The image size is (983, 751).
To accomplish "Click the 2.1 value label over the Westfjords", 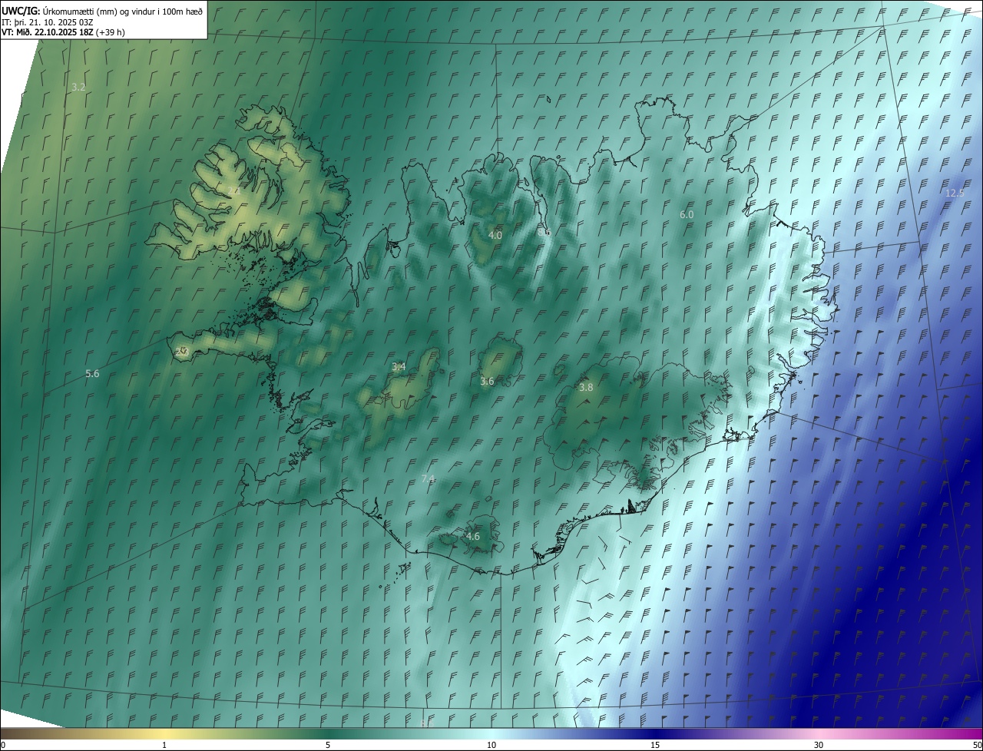I will (233, 190).
